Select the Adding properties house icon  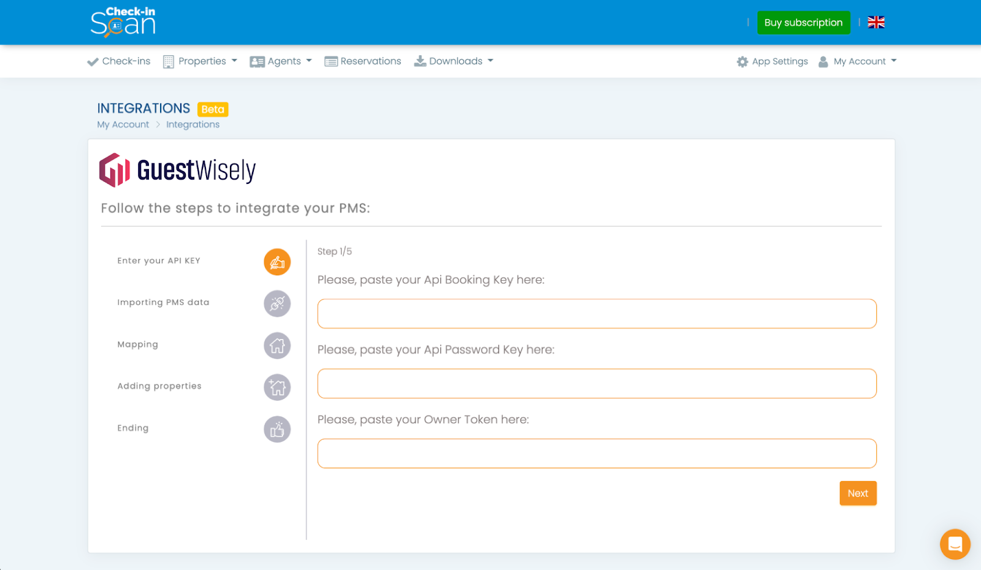(x=277, y=387)
